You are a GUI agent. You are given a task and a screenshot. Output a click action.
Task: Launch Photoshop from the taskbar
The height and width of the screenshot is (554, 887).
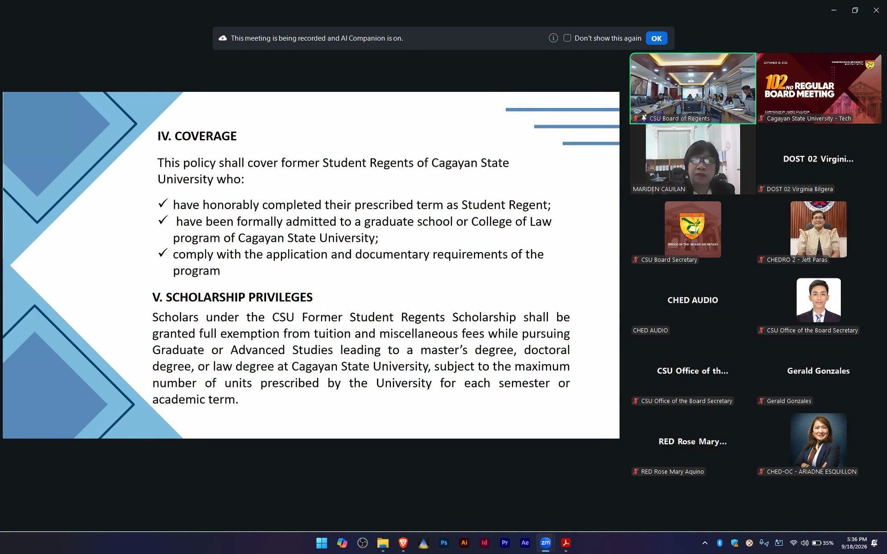(443, 543)
